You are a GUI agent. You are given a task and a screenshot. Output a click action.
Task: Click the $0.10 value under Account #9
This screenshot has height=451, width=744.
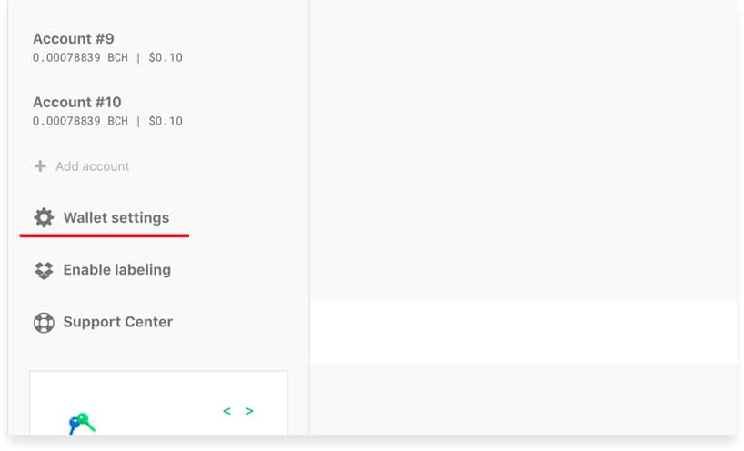click(166, 58)
